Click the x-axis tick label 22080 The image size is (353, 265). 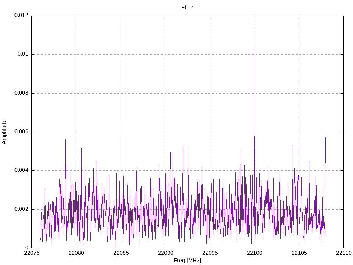coord(76,253)
